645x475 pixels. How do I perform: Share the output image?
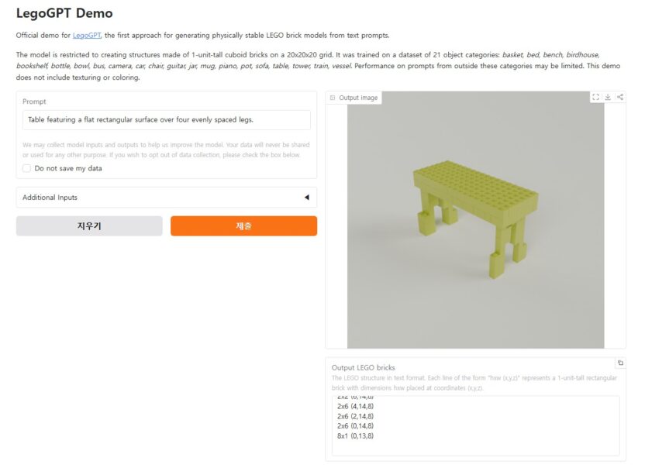[x=620, y=97]
